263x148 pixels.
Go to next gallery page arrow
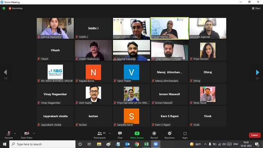[257, 72]
